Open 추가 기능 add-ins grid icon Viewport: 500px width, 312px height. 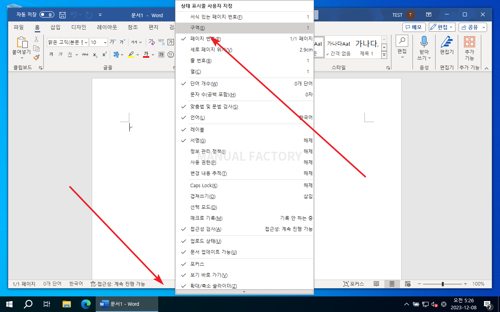point(470,41)
